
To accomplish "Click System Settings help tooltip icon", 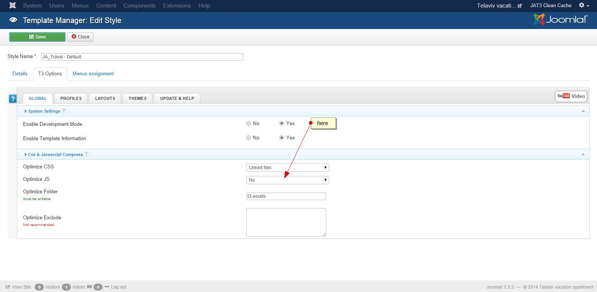I will (x=64, y=111).
